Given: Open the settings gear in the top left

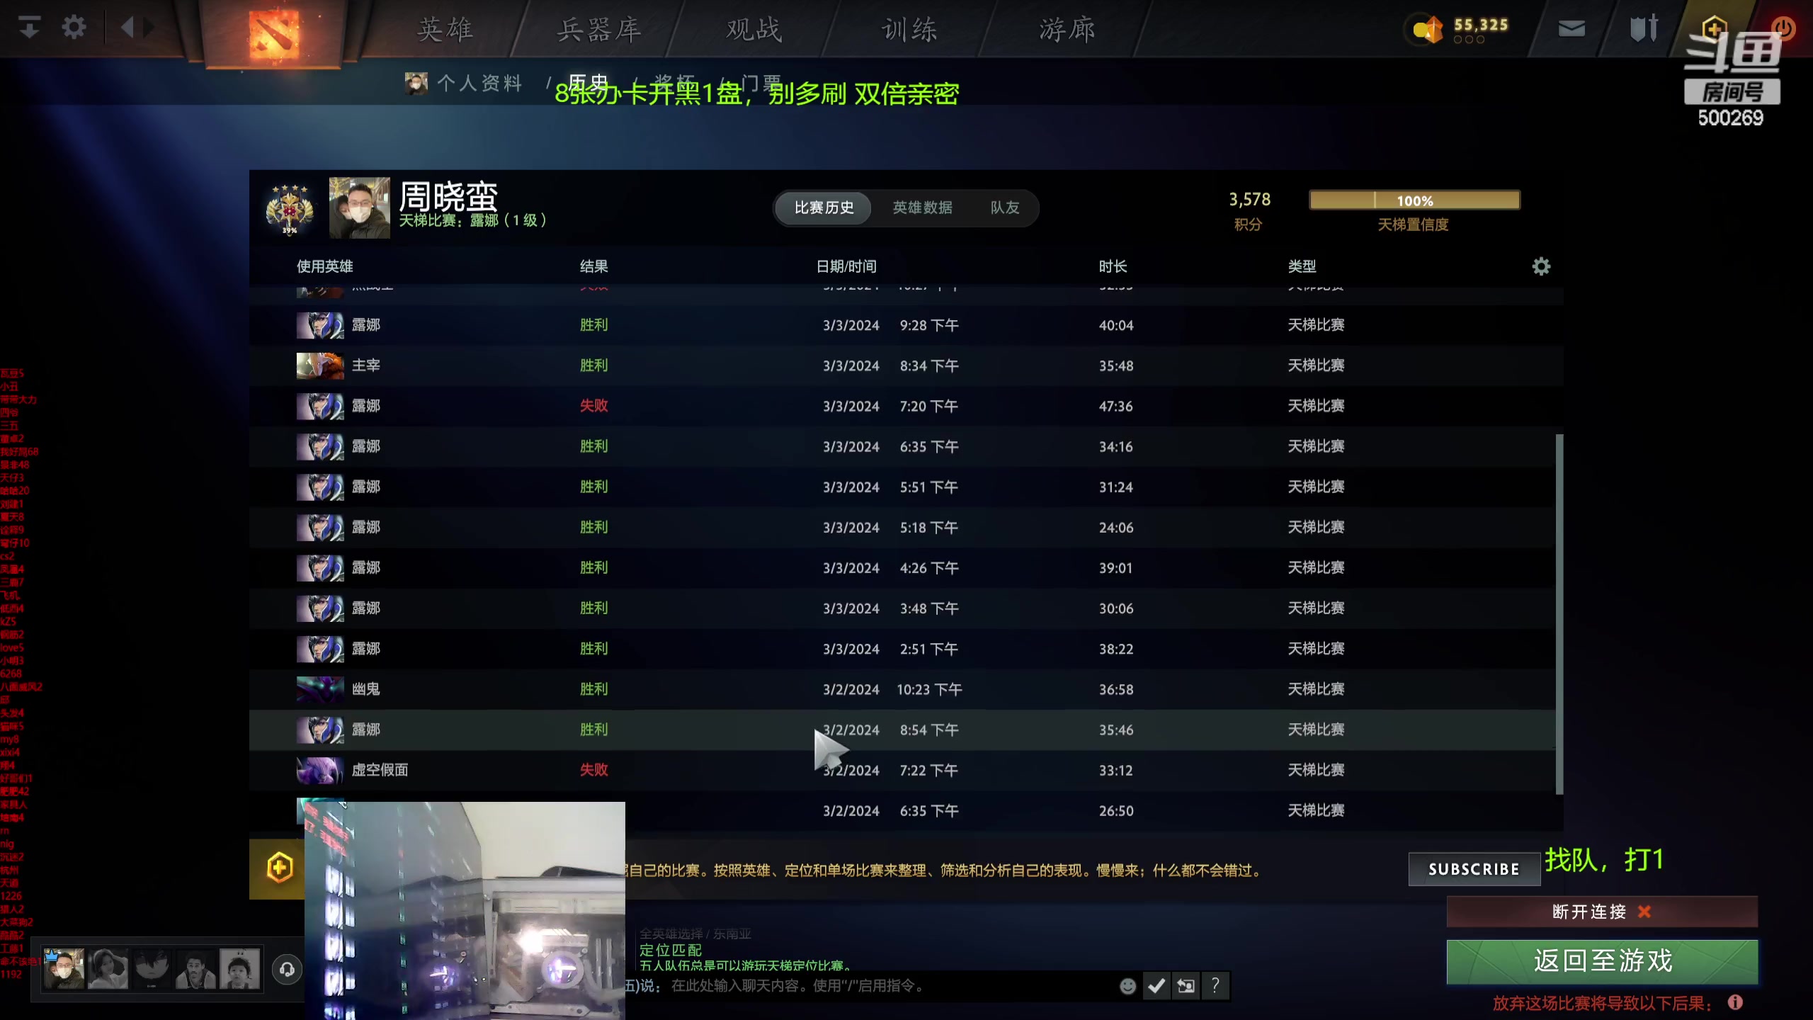Looking at the screenshot, I should 73,26.
